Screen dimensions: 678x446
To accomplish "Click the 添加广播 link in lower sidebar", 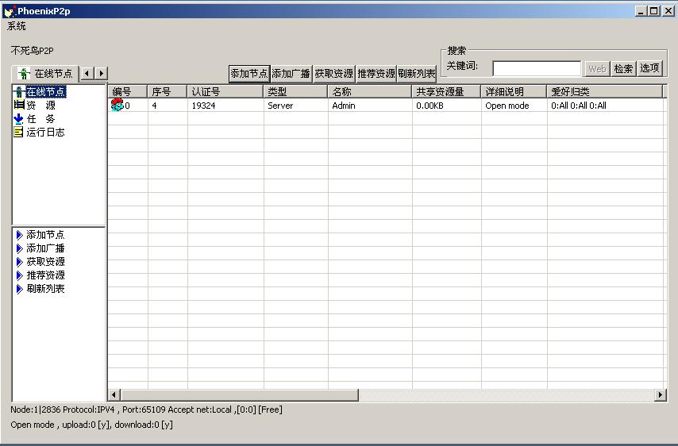I will point(45,248).
